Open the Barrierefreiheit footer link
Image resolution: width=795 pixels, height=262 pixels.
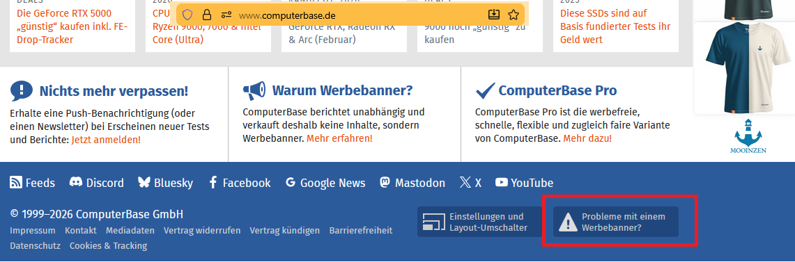click(361, 230)
